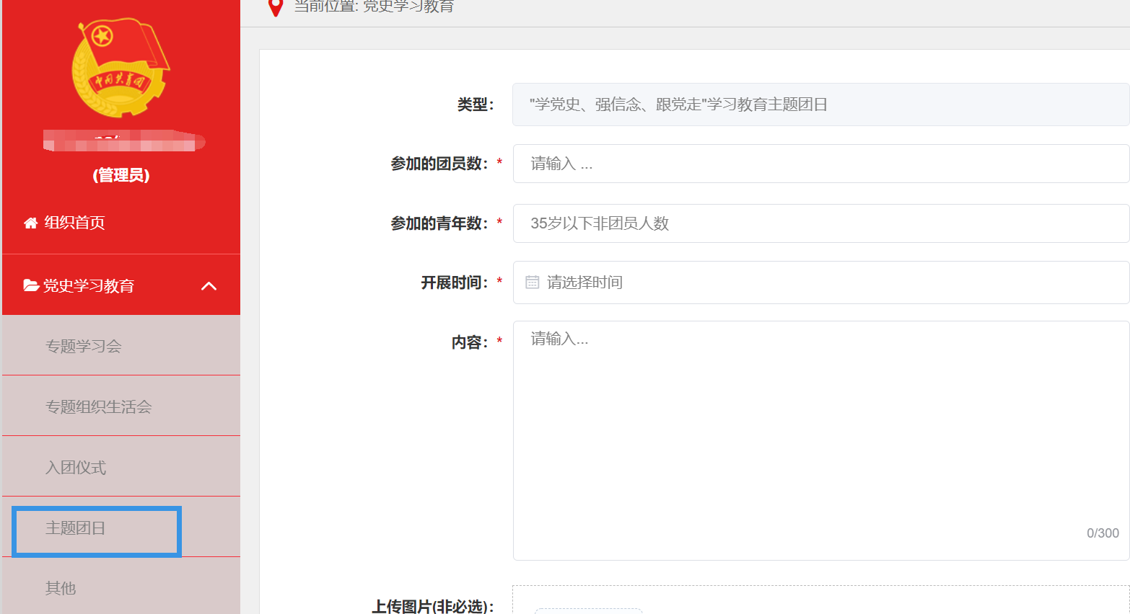1130x614 pixels.
Task: Focus the 参加的团员数 input box
Action: pos(820,164)
